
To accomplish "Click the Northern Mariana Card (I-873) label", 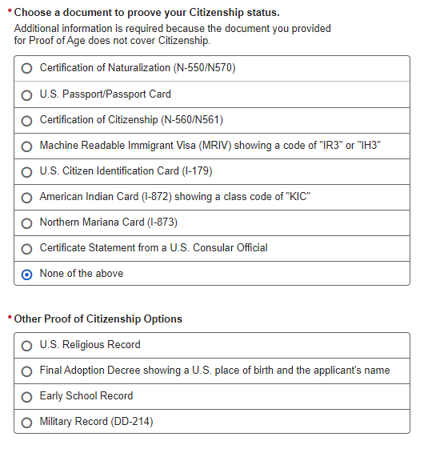I will pyautogui.click(x=109, y=222).
